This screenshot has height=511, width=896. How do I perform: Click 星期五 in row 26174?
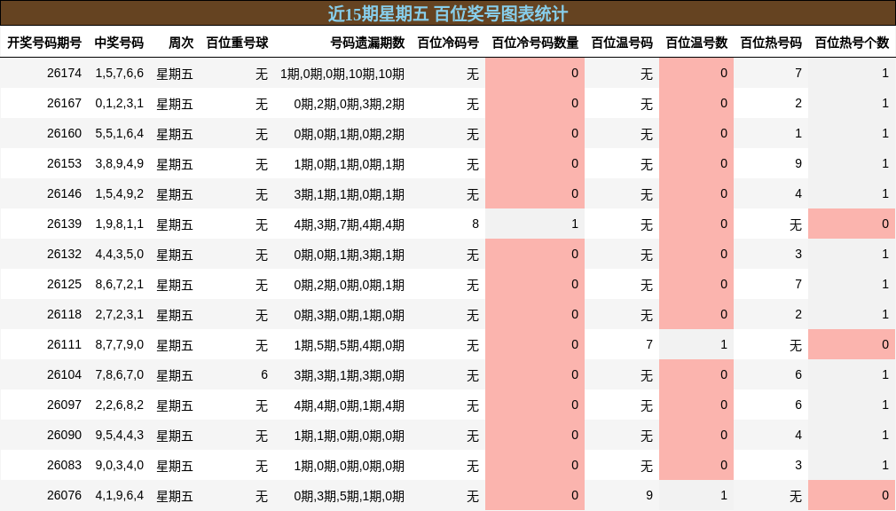click(175, 74)
